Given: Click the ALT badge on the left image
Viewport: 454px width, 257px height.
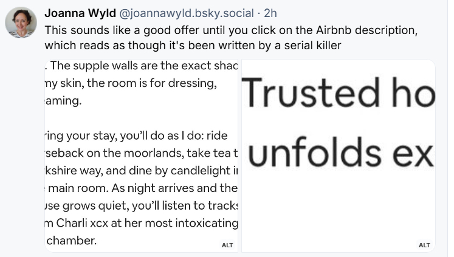Looking at the screenshot, I should click(x=227, y=245).
